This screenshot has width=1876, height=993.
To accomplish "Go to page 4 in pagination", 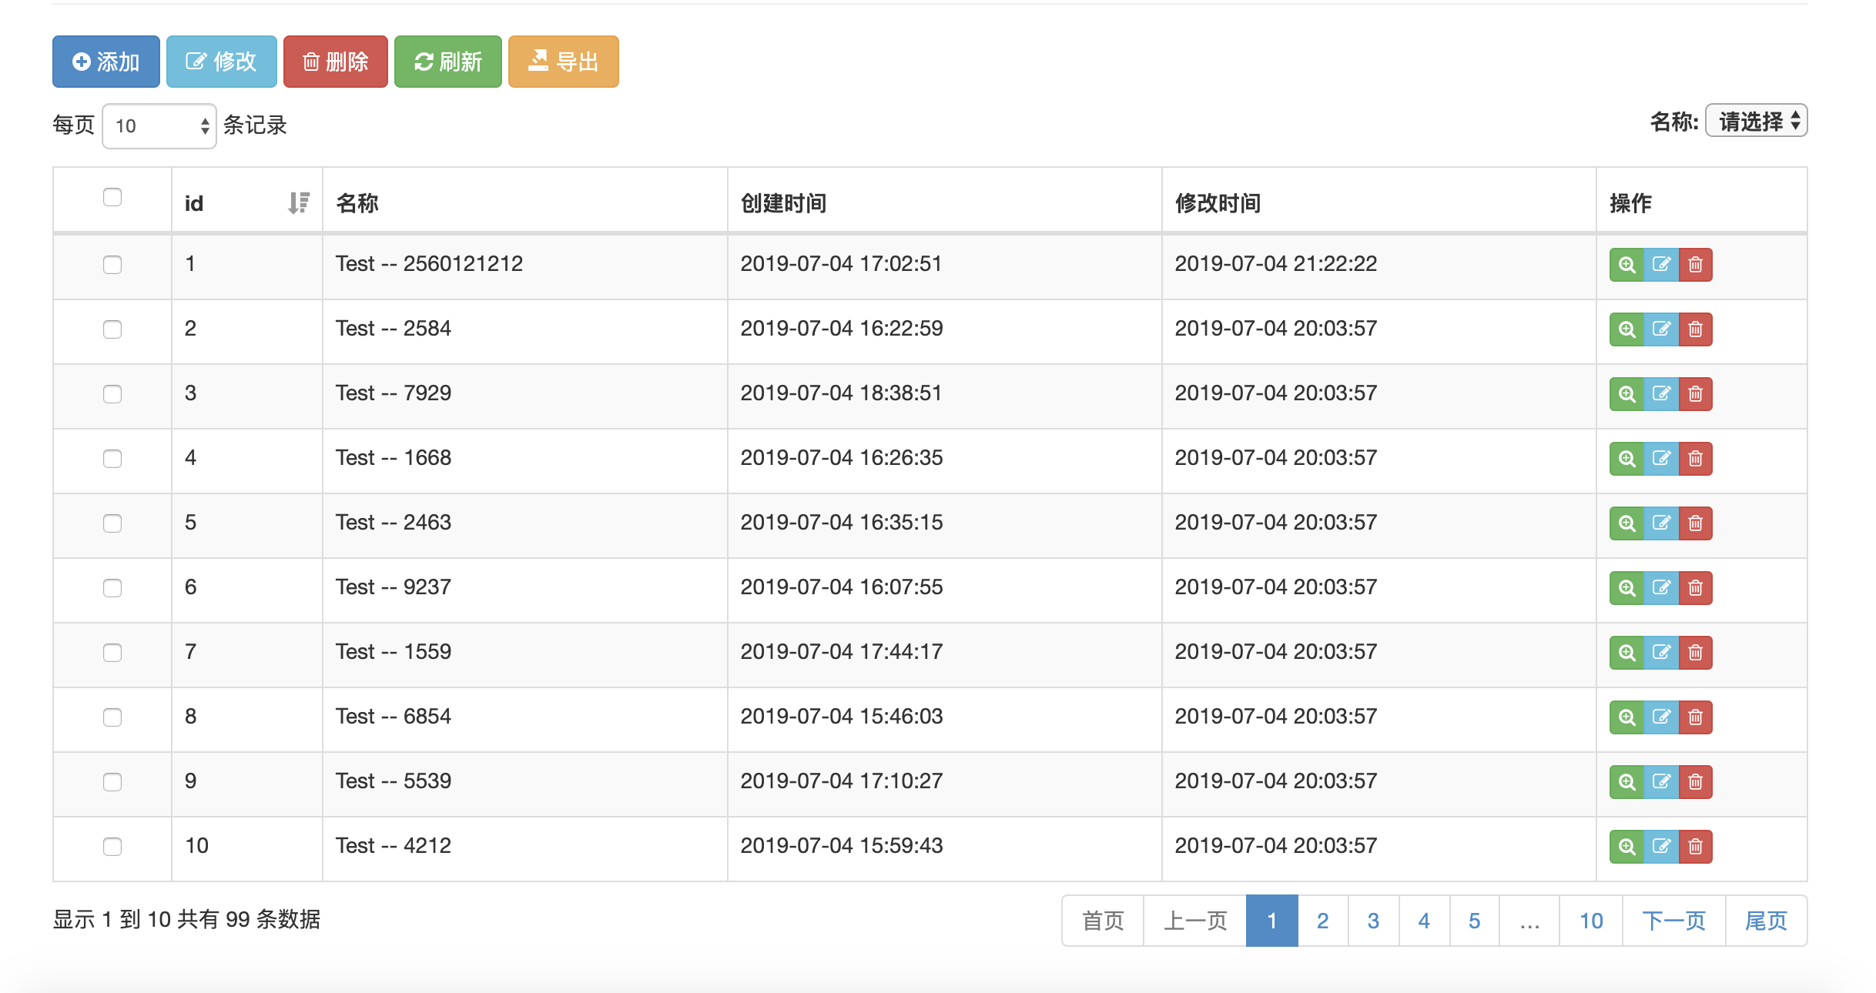I will 1424,921.
